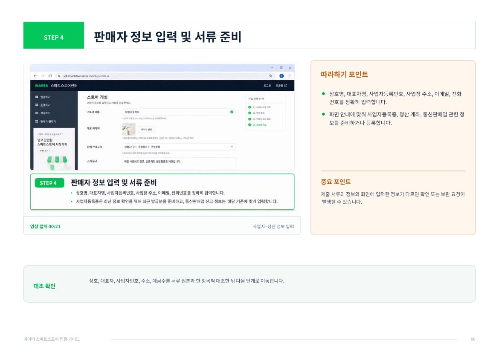Click the 운영하기 sidebar grid icon
The width and height of the screenshot is (499, 353).
pos(37,105)
